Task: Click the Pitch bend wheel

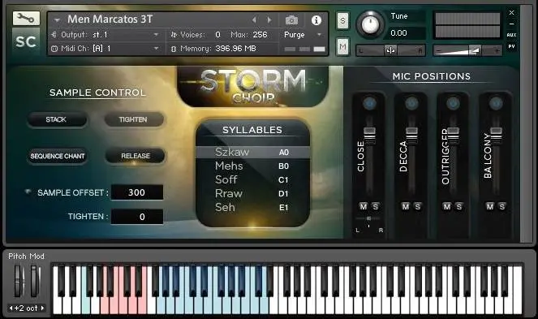Action: click(19, 280)
